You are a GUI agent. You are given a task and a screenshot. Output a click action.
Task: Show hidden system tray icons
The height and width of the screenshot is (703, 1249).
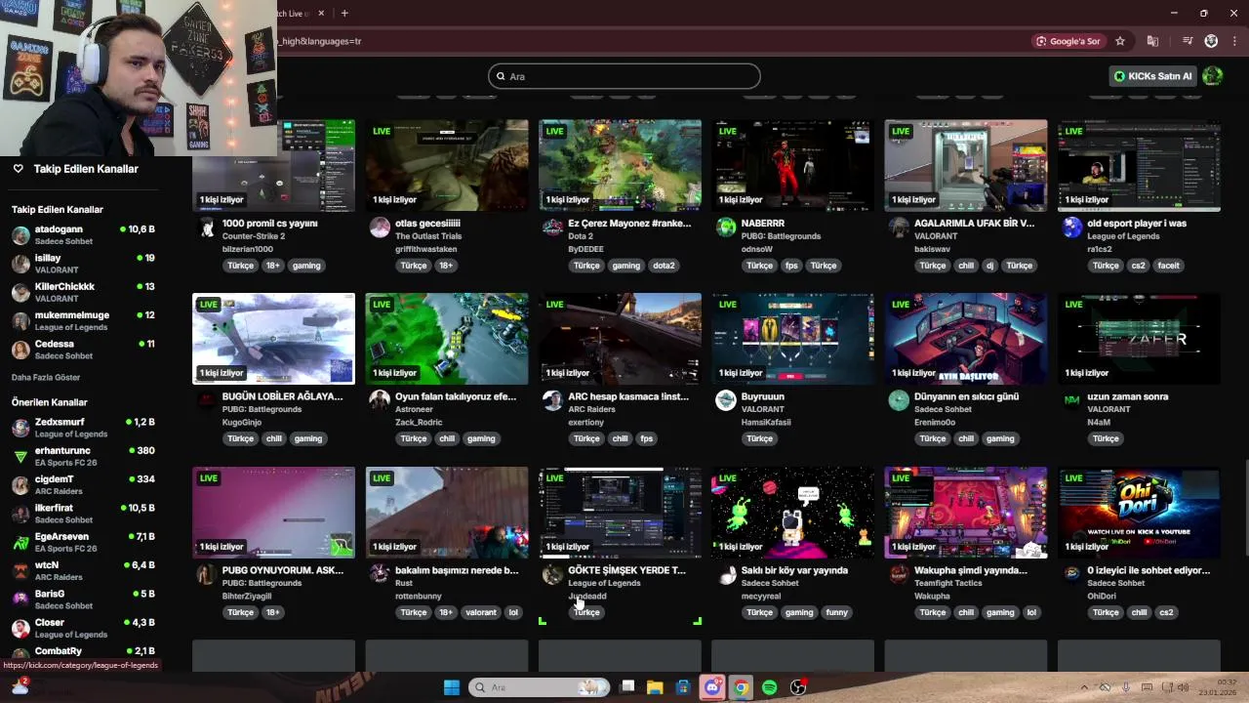click(x=1083, y=687)
